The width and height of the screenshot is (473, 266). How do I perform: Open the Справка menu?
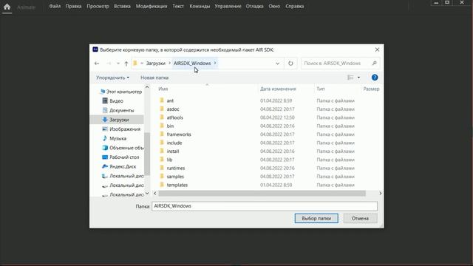tap(294, 6)
